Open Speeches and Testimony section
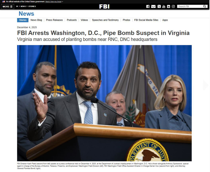The height and width of the screenshot is (172, 210). tap(105, 20)
